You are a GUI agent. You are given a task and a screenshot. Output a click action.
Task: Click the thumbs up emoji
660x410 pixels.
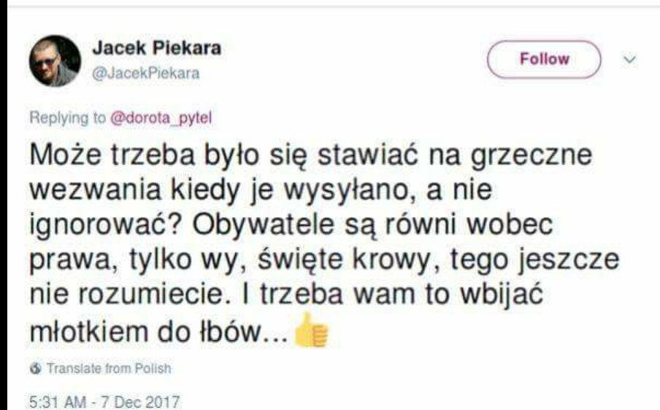click(x=310, y=330)
